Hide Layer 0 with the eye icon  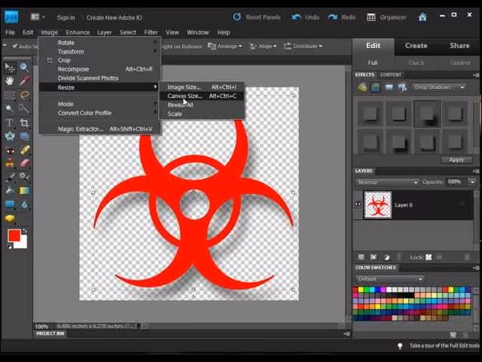358,204
